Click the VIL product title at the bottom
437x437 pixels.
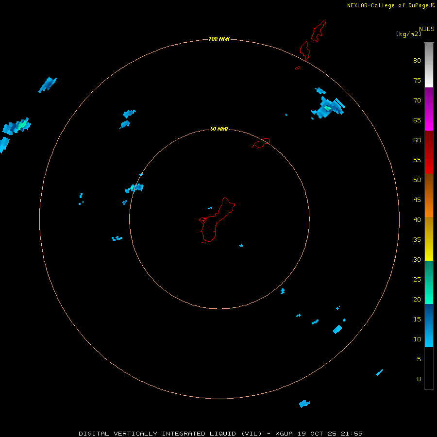click(220, 434)
